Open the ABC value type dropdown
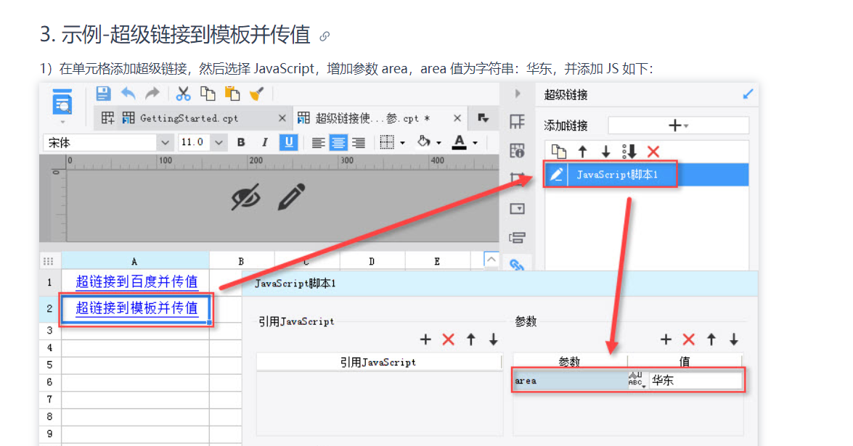 click(x=637, y=380)
